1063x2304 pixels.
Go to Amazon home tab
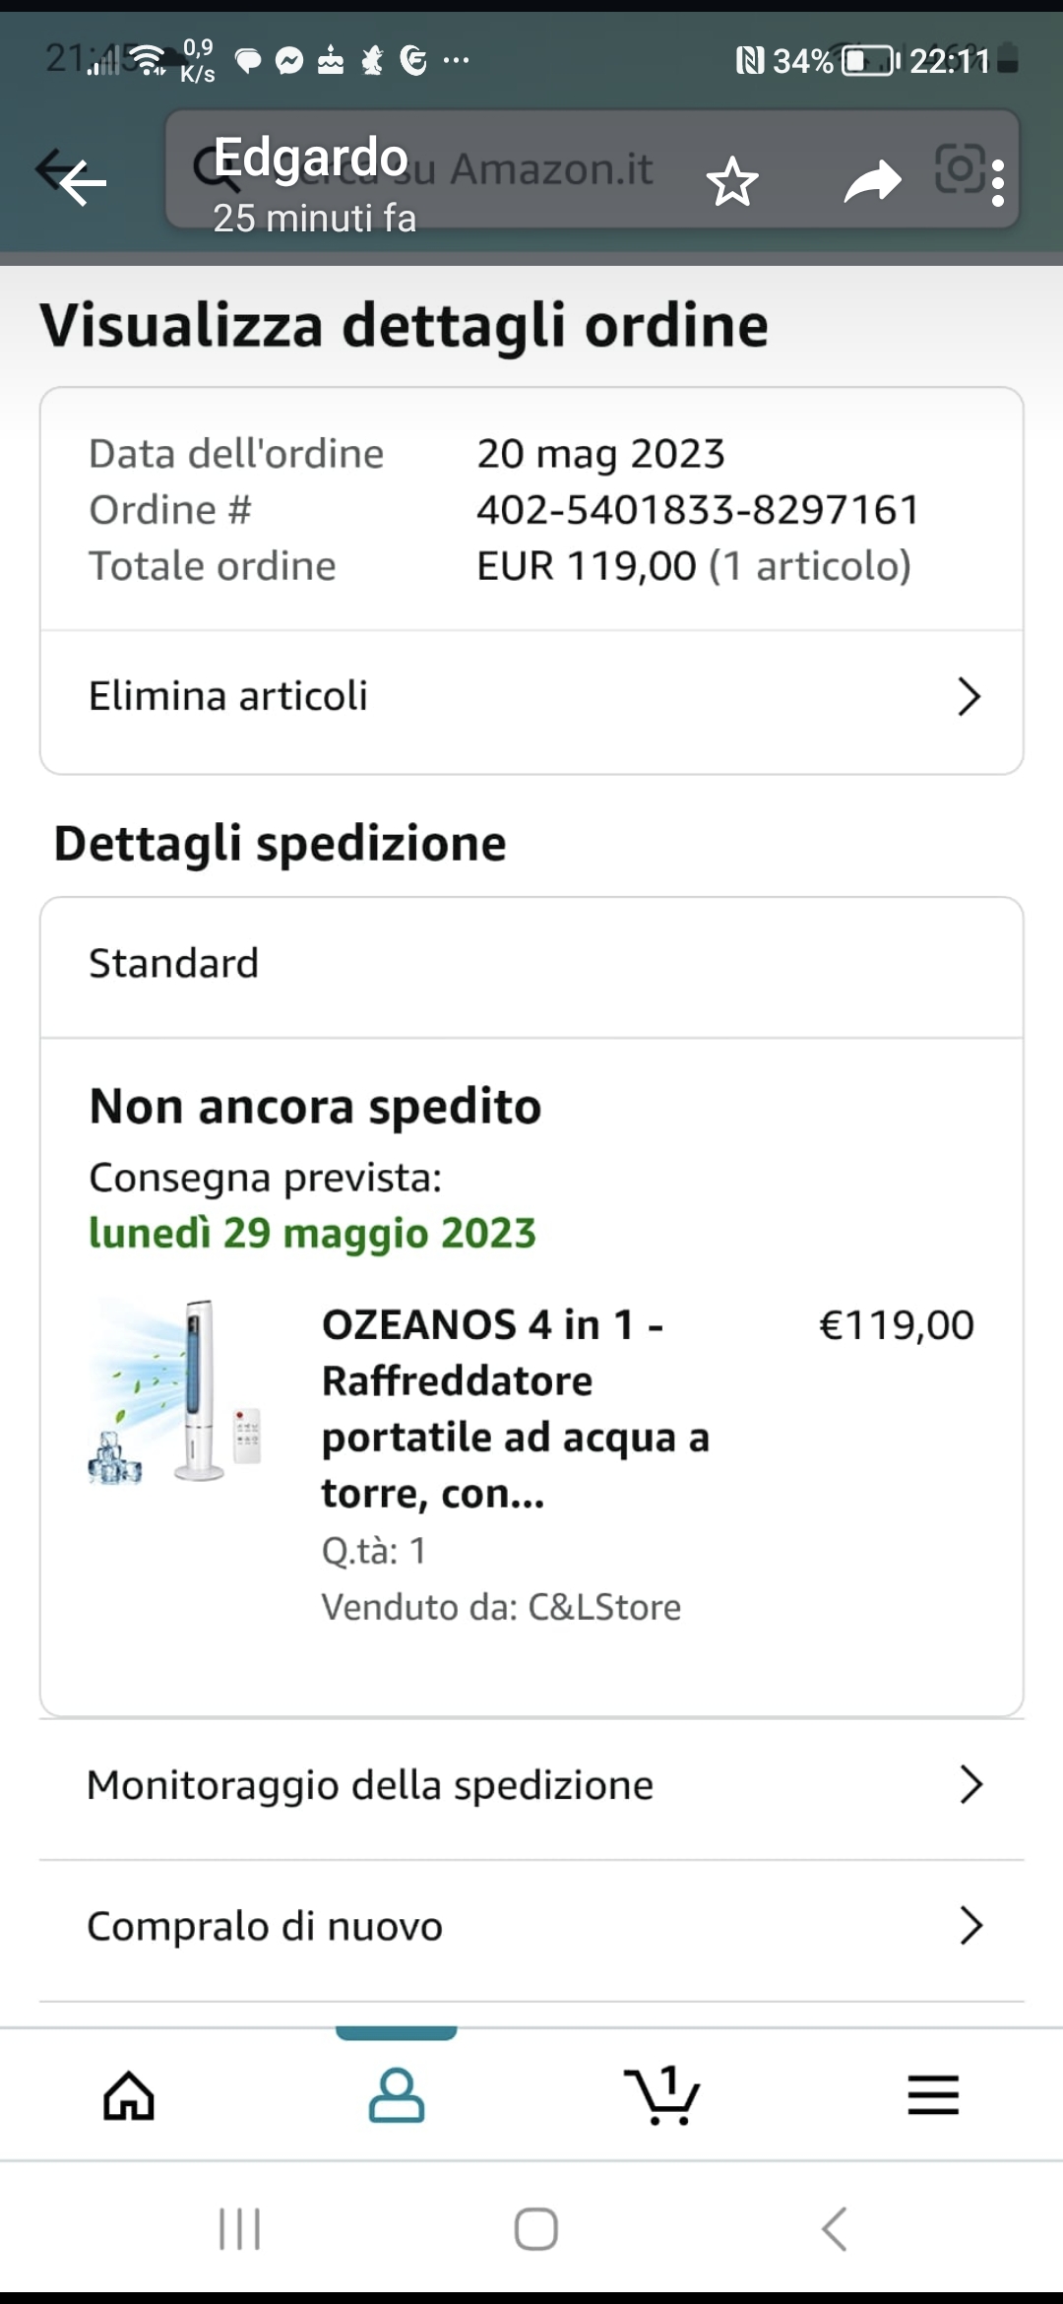coord(129,2094)
